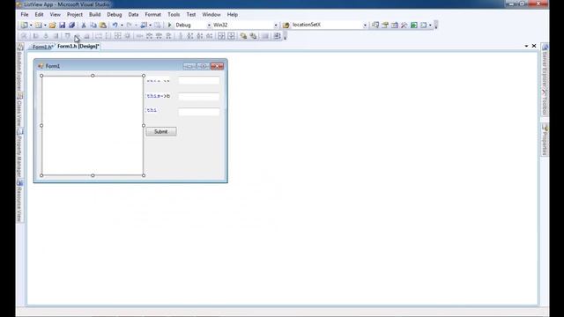Open the Solution Configurations Debug dropdown
Viewport: 564px width, 317px height.
209,26
